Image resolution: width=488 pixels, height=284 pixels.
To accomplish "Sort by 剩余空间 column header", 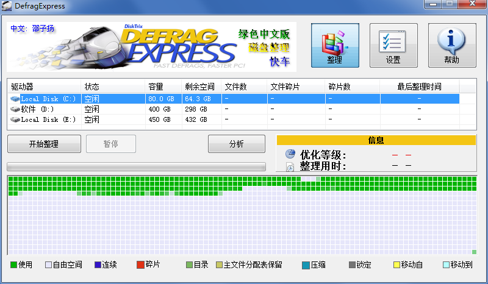I will (201, 87).
